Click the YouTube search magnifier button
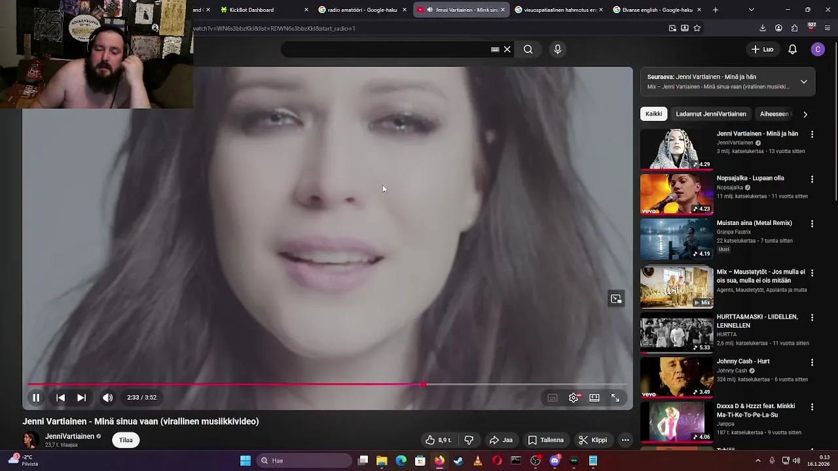This screenshot has width=838, height=471. [528, 49]
